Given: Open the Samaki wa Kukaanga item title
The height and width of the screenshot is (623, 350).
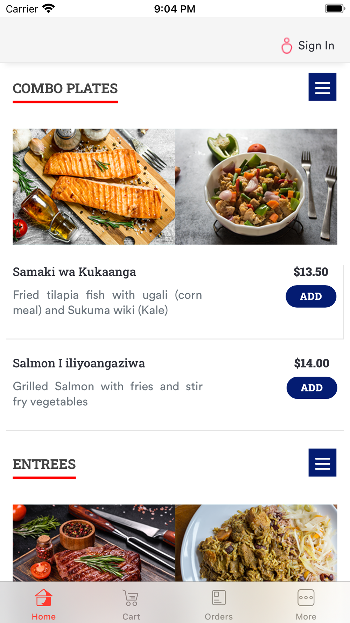Looking at the screenshot, I should click(x=74, y=272).
